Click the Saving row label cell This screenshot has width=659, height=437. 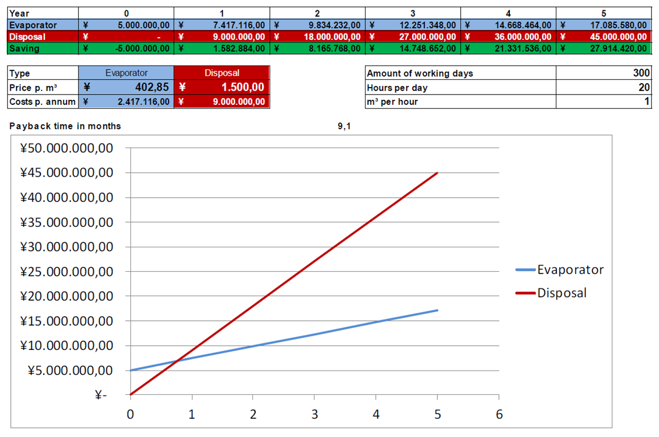click(43, 49)
